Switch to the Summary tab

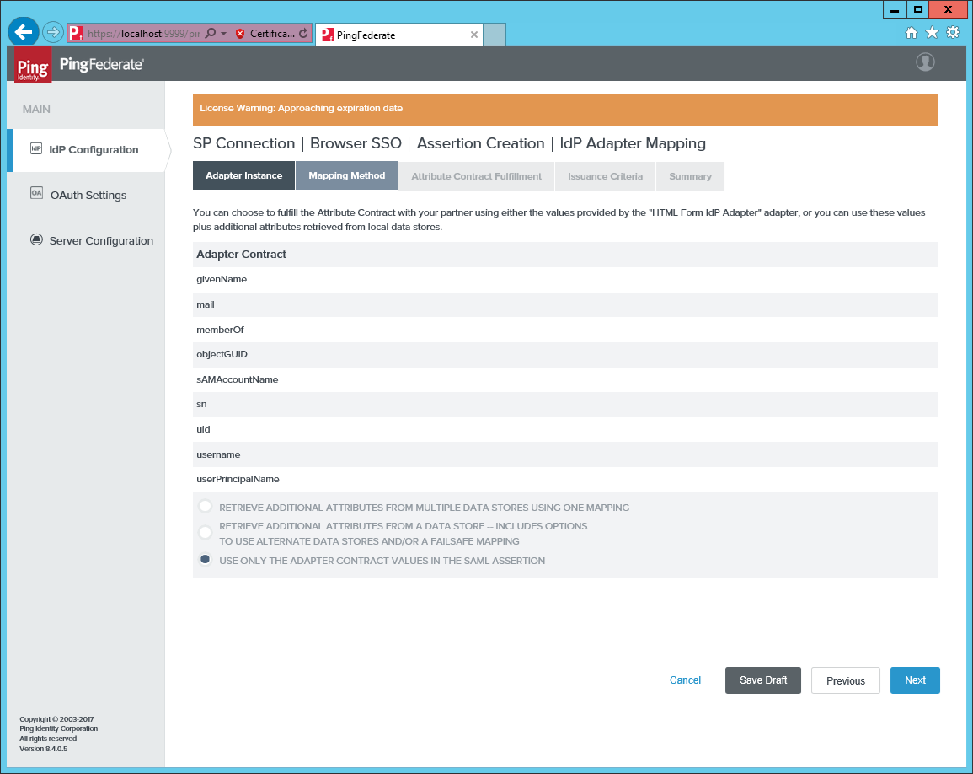point(690,176)
